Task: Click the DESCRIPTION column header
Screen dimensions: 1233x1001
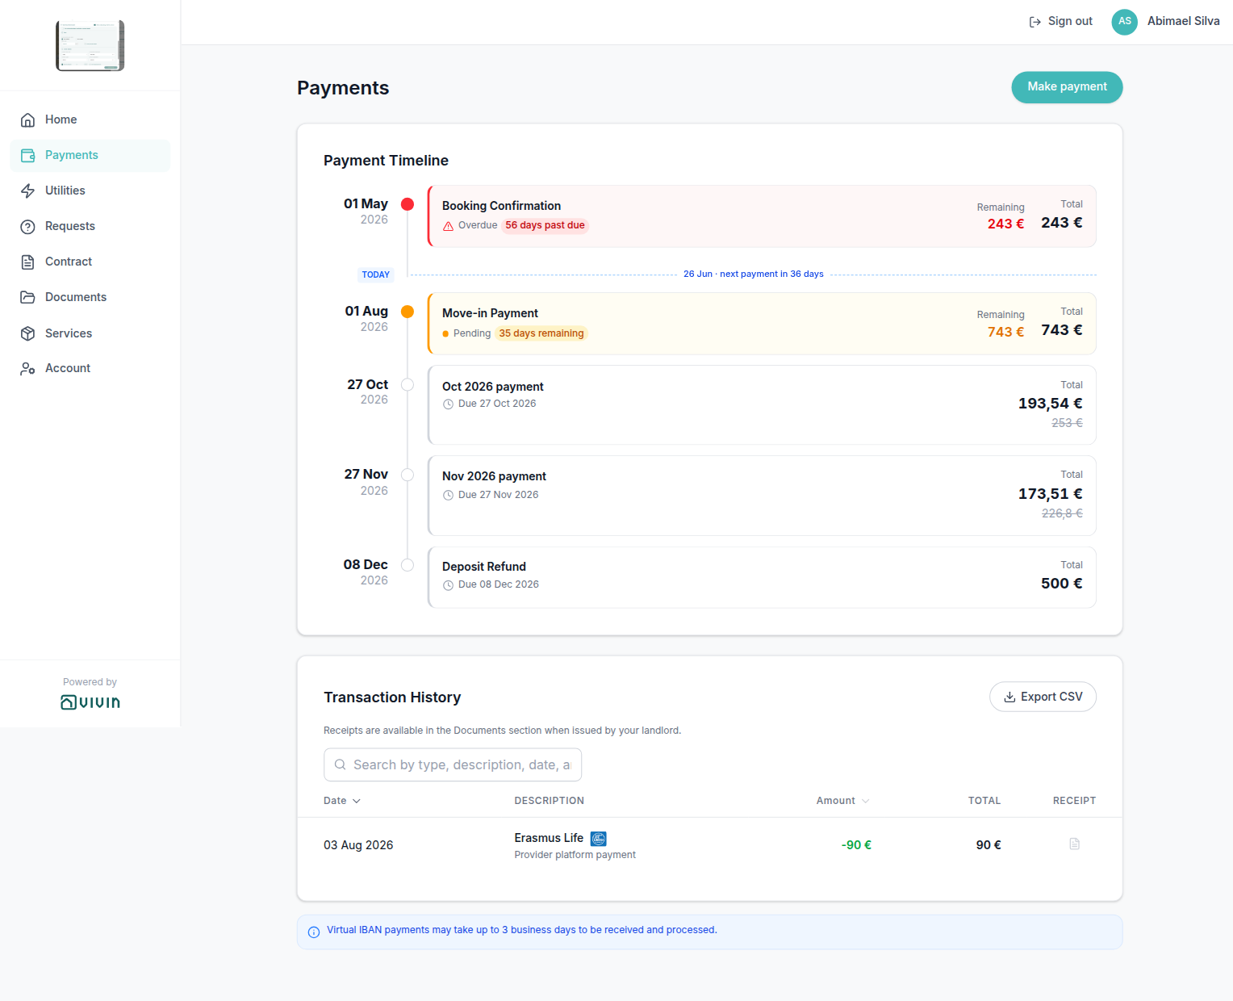Action: pyautogui.click(x=549, y=802)
